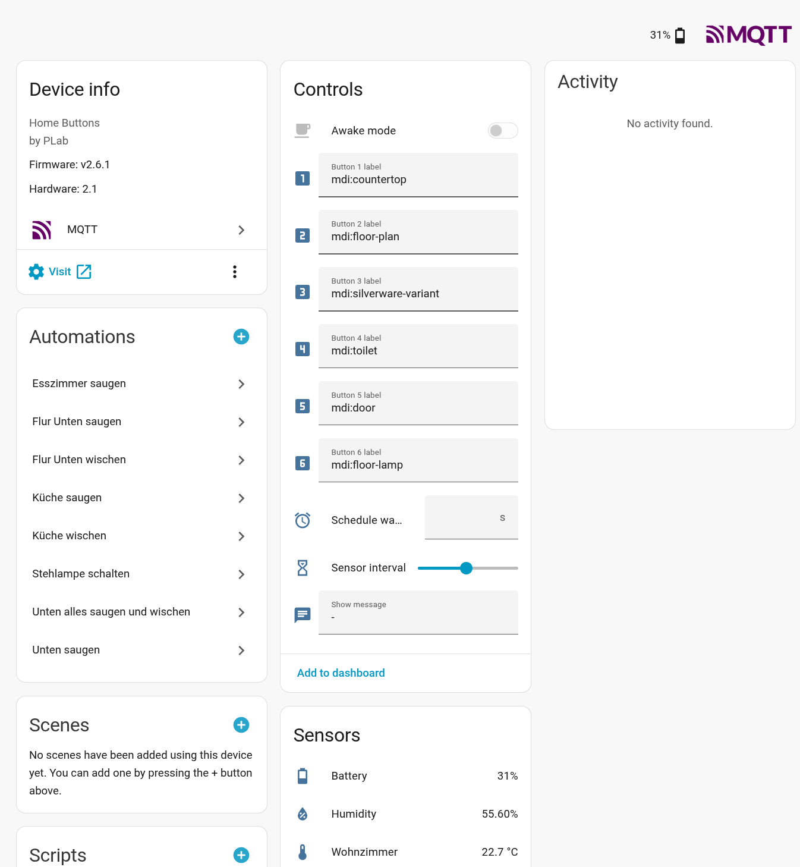Open the MQTT integration row chevron

coord(241,230)
